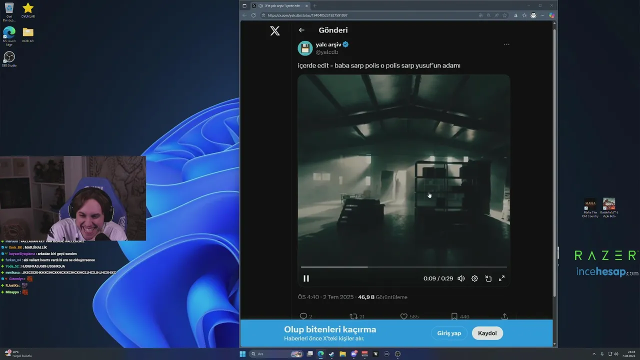640x360 pixels.
Task: Launch Mafia The Old Country shortcut
Action: pyautogui.click(x=590, y=208)
